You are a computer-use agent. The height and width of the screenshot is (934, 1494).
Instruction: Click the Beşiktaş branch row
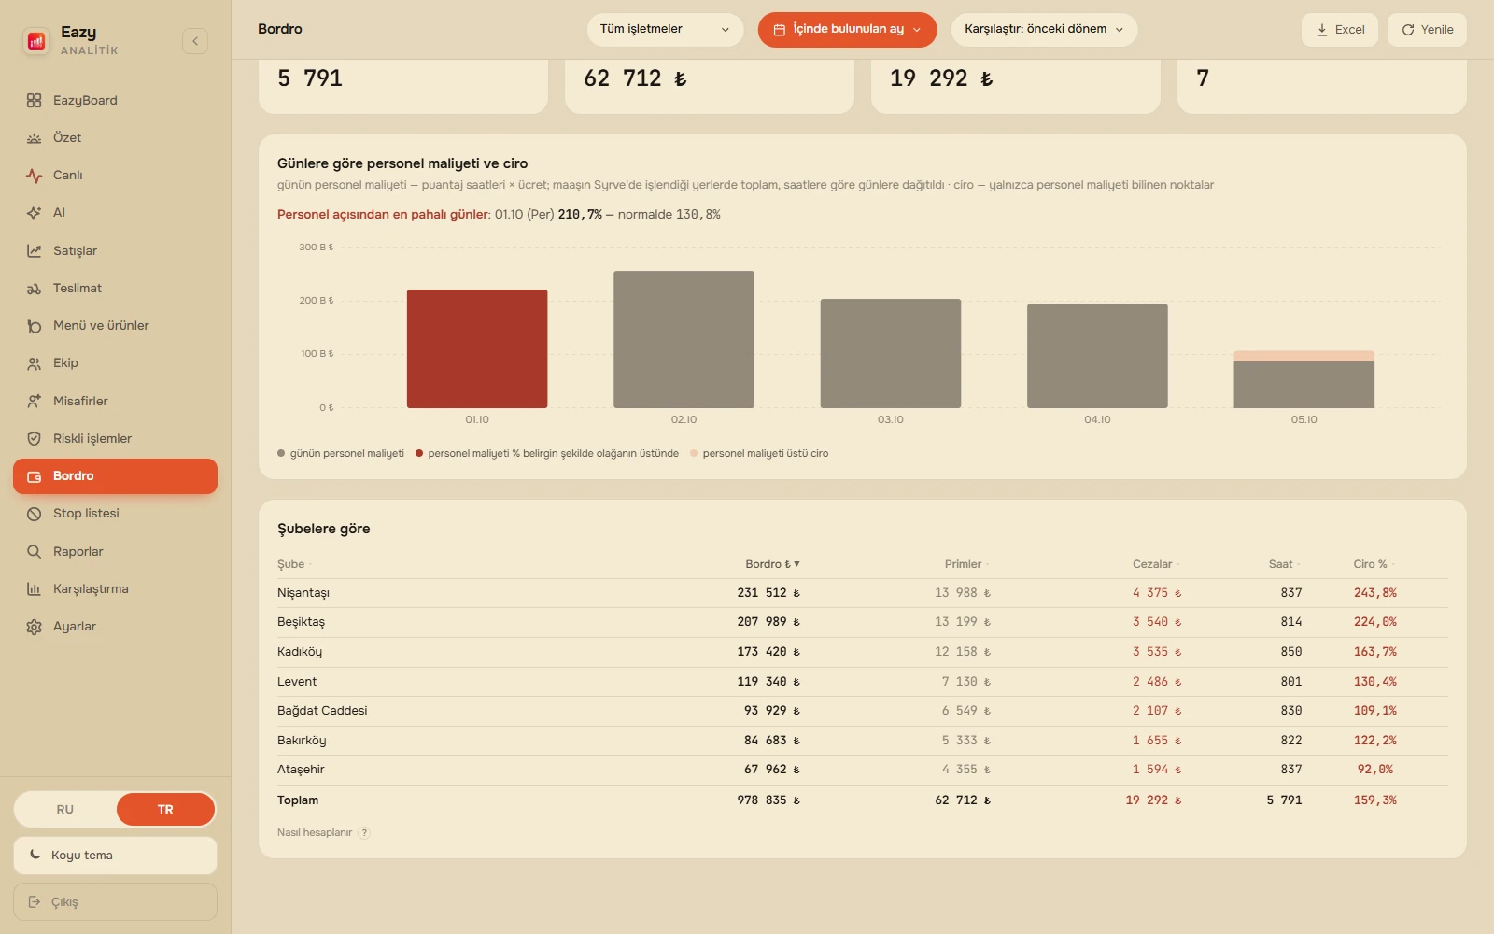862,622
